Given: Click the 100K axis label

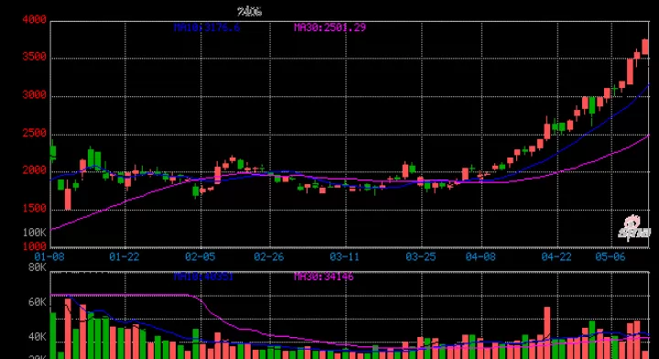Looking at the screenshot, I should 34,233.
